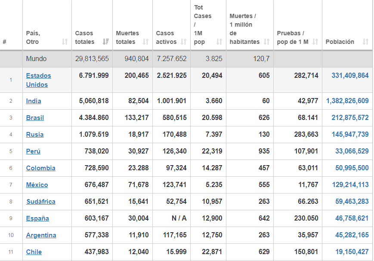Click sort icon beside Población header
The width and height of the screenshot is (374, 261).
[x=366, y=42]
